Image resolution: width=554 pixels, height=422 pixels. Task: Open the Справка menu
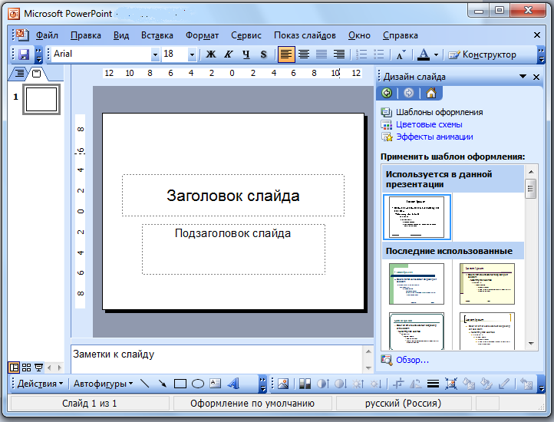point(401,35)
